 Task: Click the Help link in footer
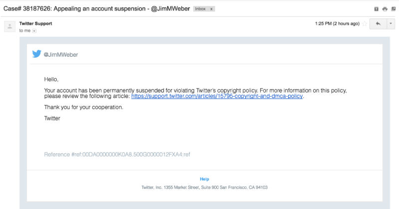(204, 179)
